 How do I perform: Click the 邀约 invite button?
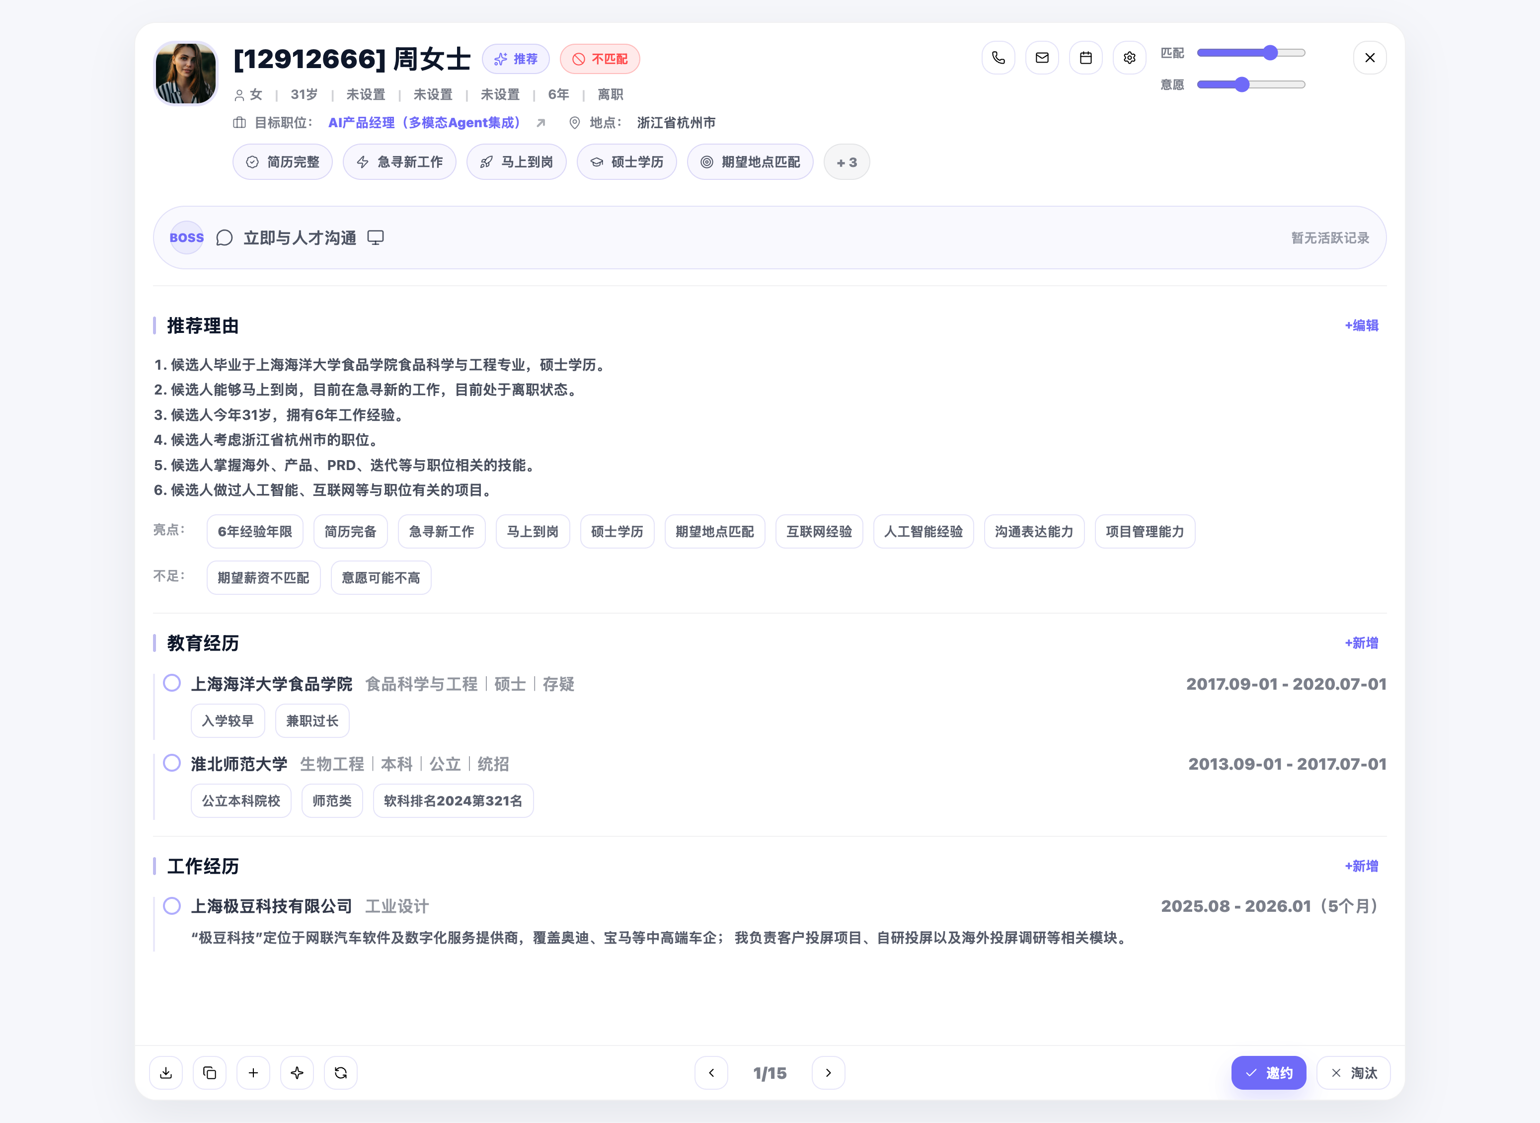(1268, 1073)
